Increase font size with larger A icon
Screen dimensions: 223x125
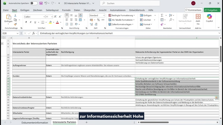click(x=55, y=17)
